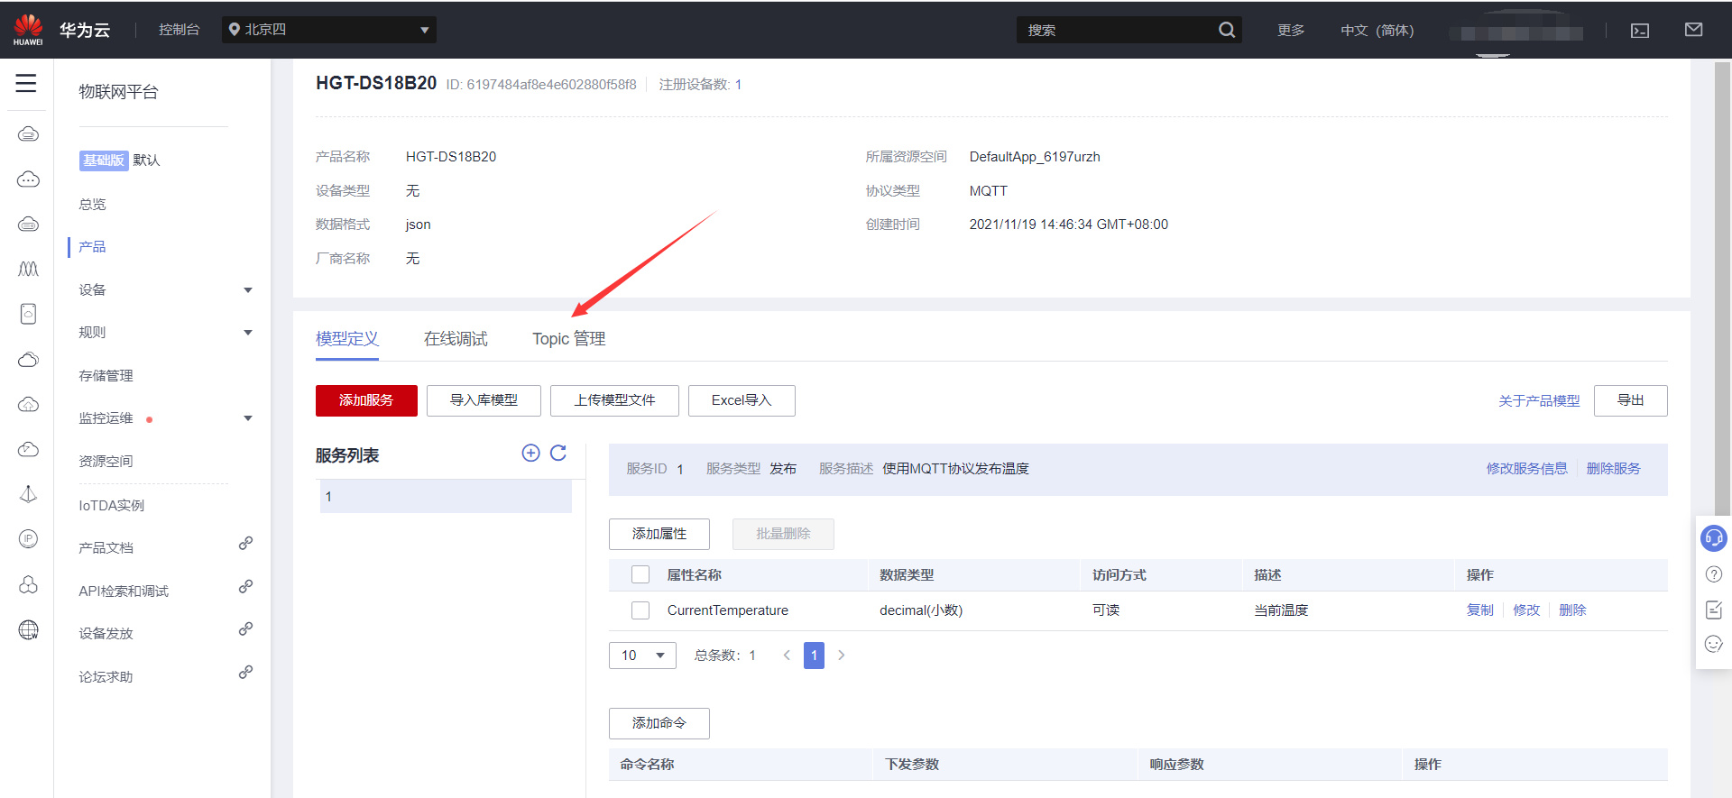Switch to the Topic 管理 tab

pyautogui.click(x=568, y=339)
